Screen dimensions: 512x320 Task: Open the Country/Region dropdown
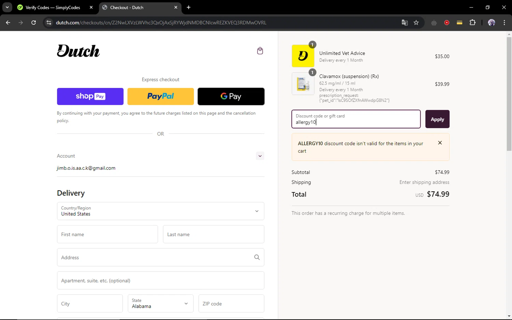point(160,211)
